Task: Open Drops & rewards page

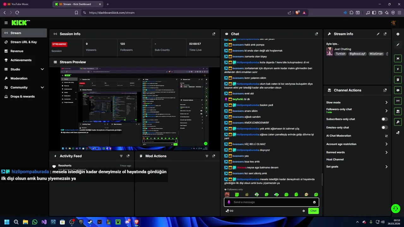Action: tap(24, 96)
